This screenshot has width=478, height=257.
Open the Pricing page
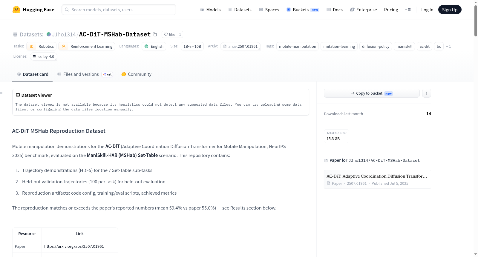pyautogui.click(x=391, y=10)
